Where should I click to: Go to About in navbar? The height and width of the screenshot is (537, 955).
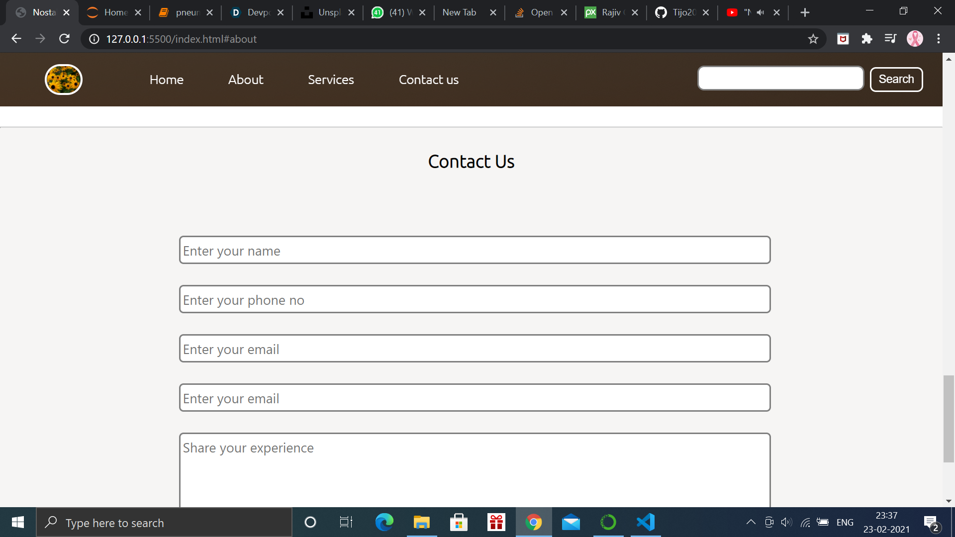click(246, 80)
